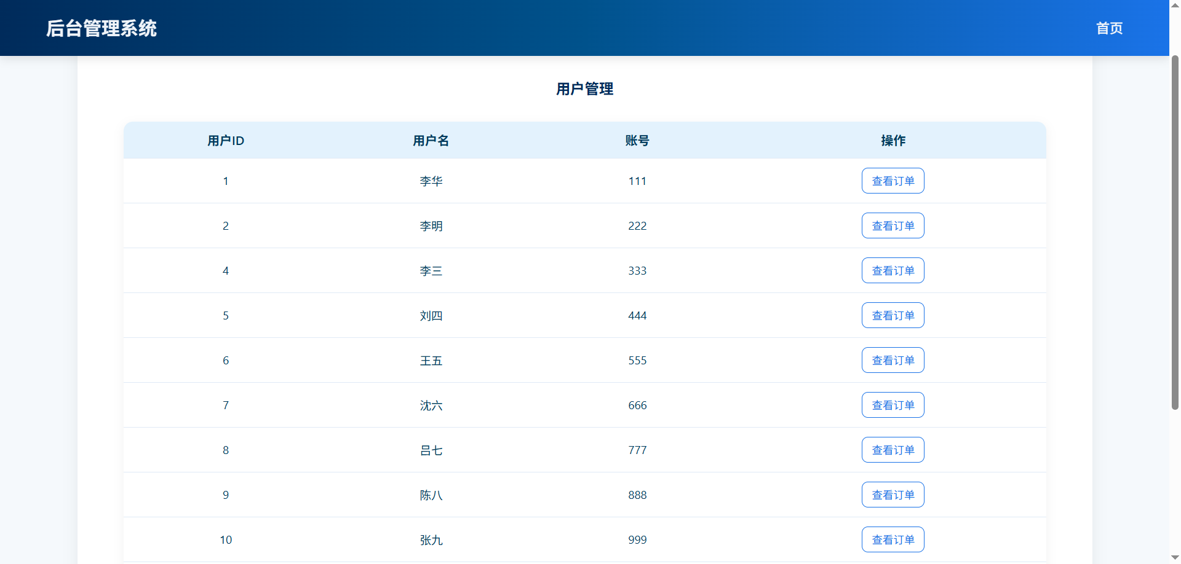This screenshot has width=1181, height=564.
Task: Click user ID 8 in 吕七's row
Action: point(226,450)
